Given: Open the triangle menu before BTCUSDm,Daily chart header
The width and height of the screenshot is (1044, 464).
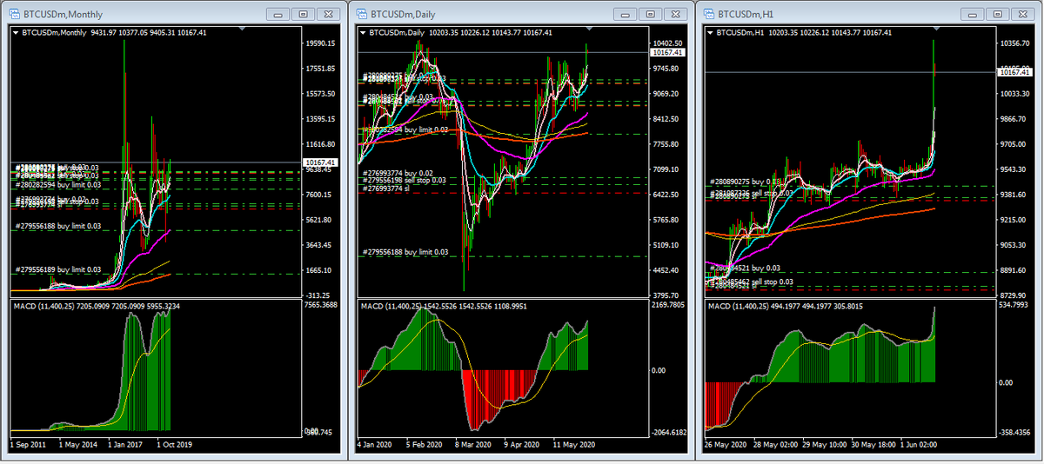Looking at the screenshot, I should [364, 33].
